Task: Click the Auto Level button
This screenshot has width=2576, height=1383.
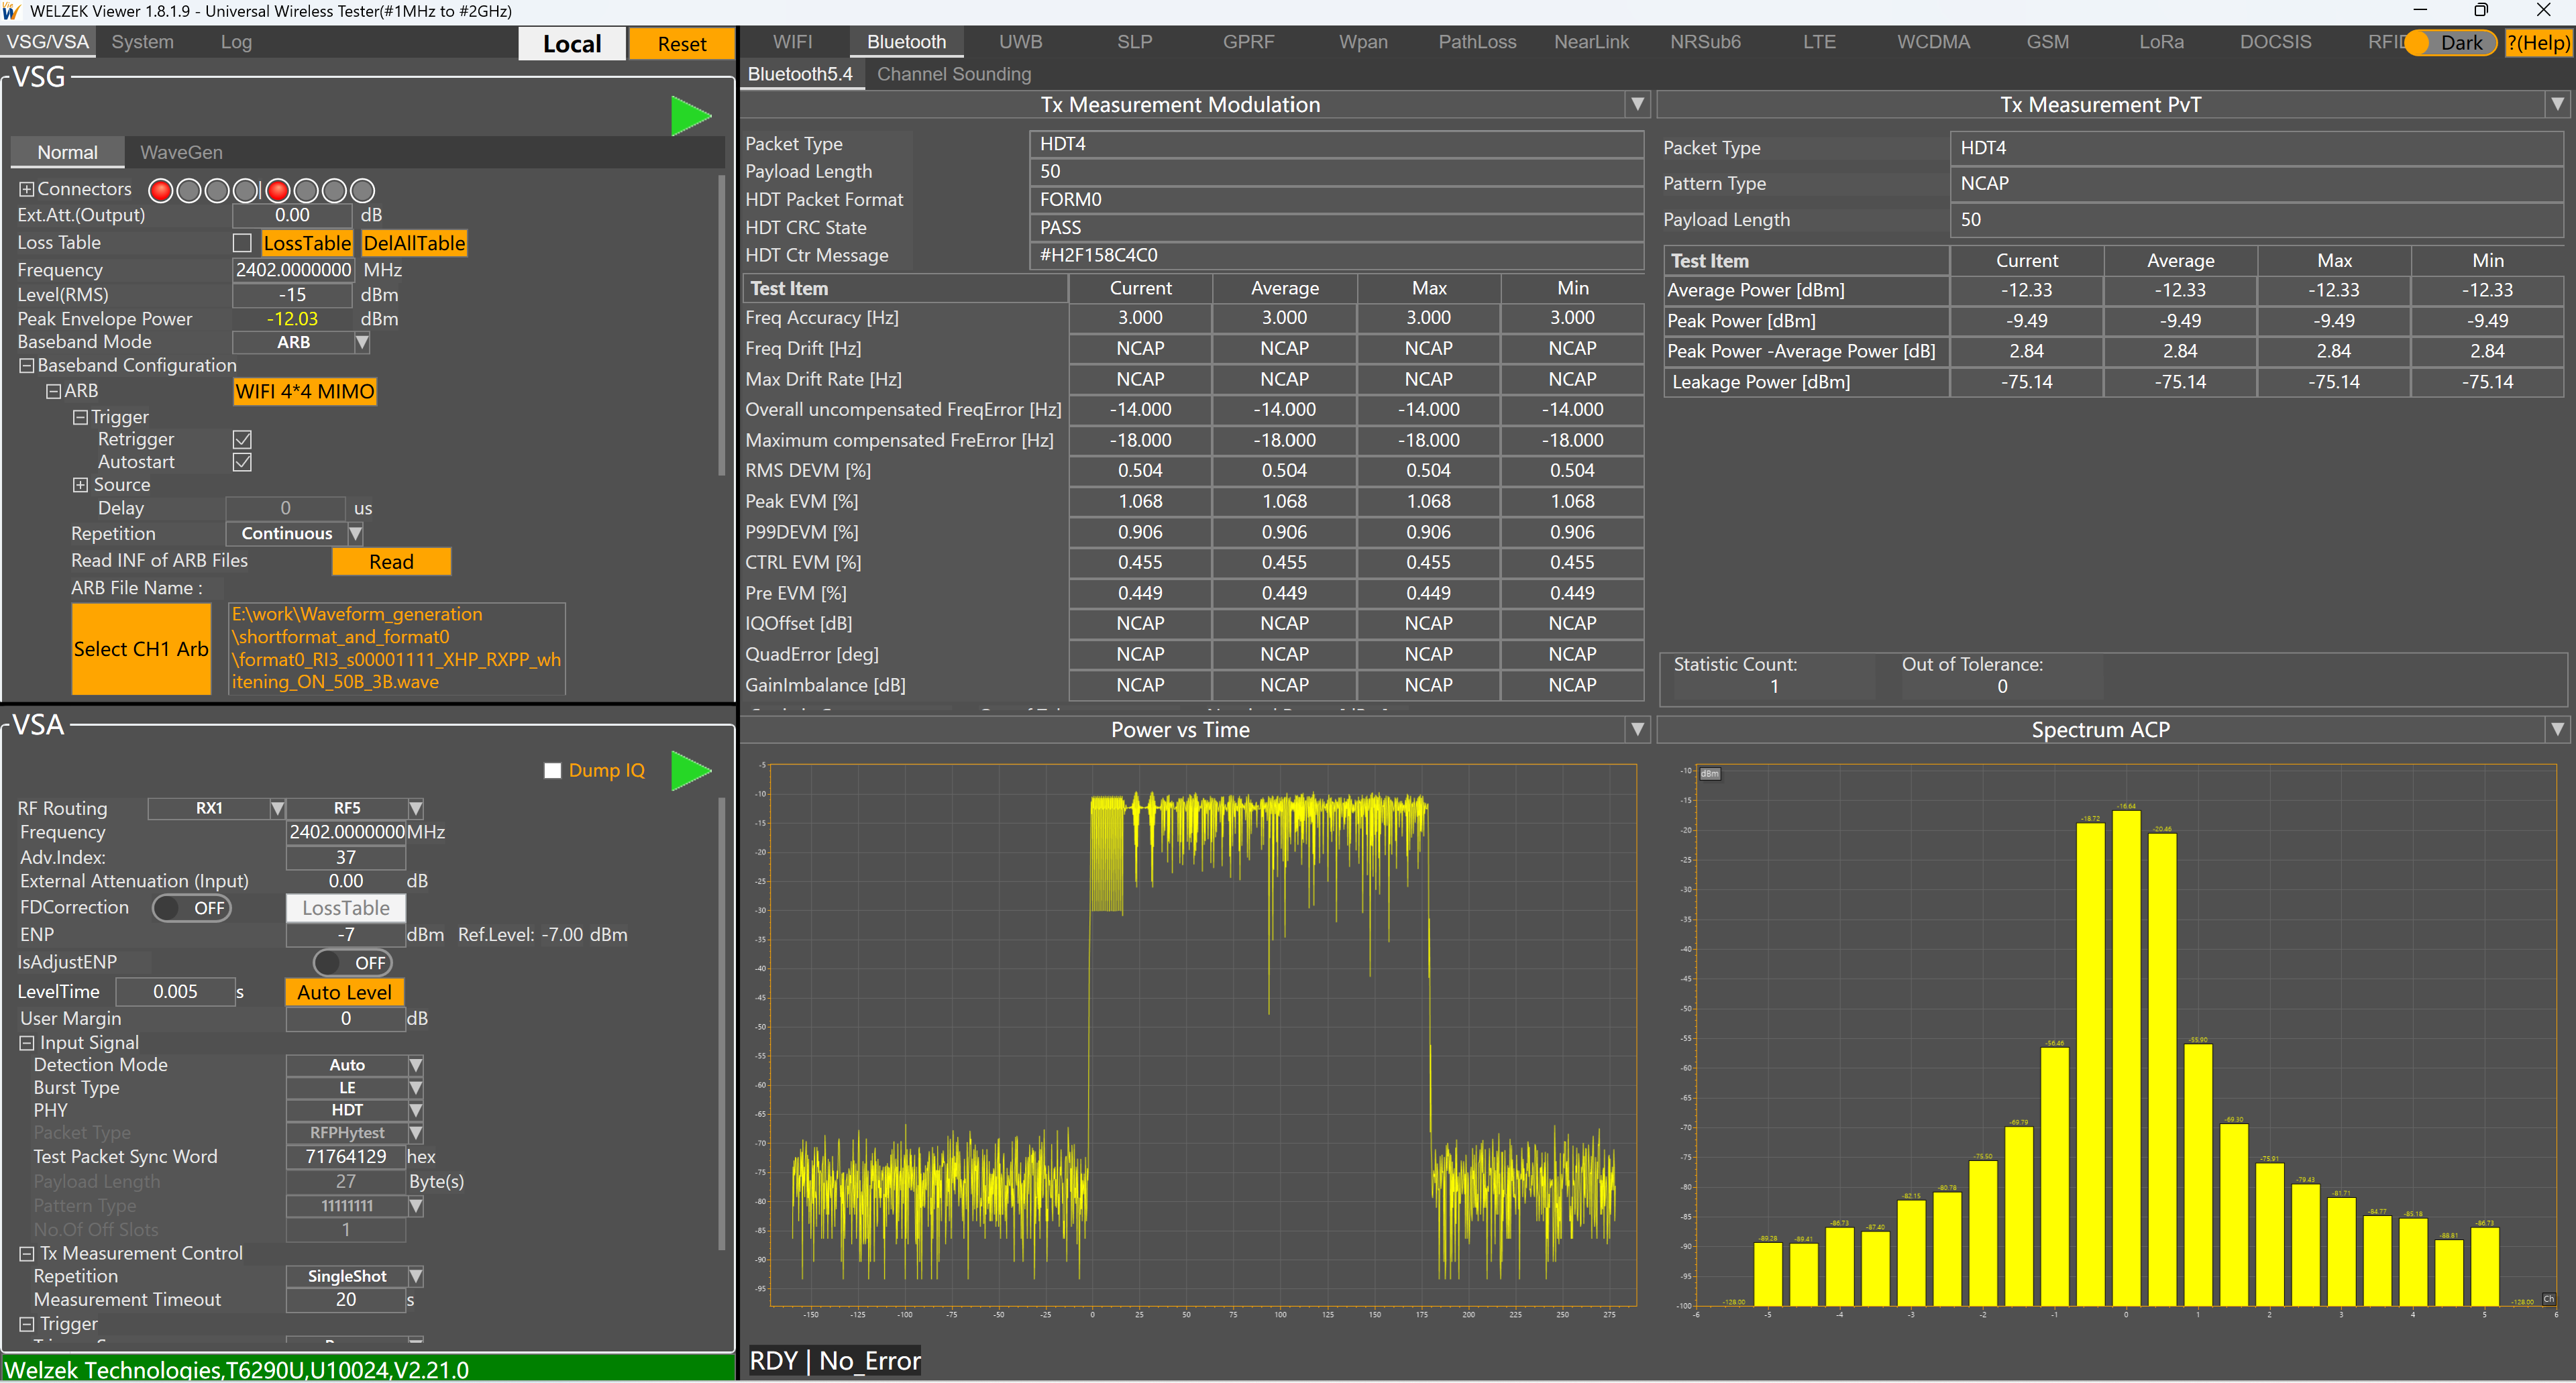Action: coord(344,992)
